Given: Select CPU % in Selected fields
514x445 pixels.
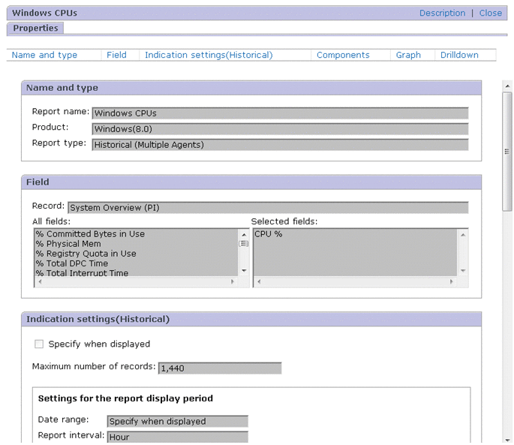Looking at the screenshot, I should (269, 234).
